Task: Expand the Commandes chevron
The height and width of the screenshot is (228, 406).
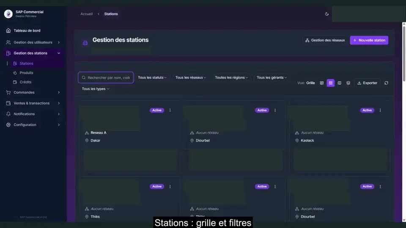Action: click(59, 92)
